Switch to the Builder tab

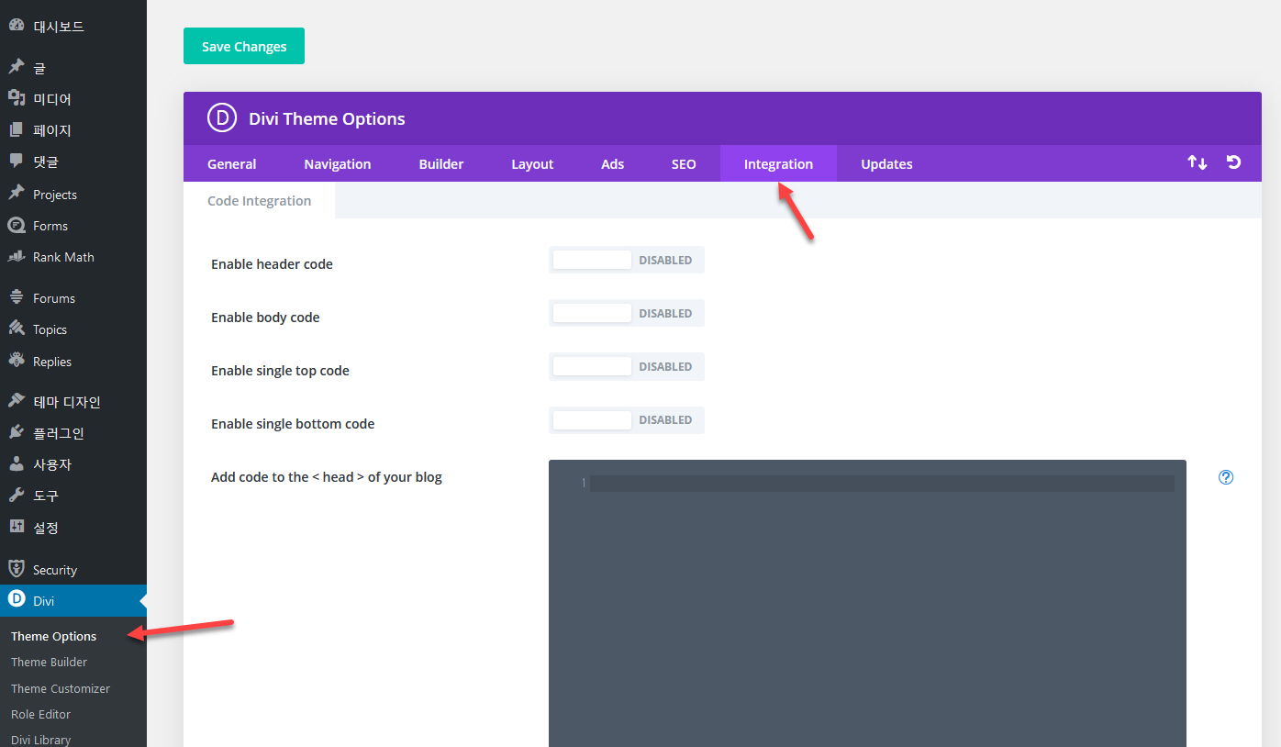(441, 163)
